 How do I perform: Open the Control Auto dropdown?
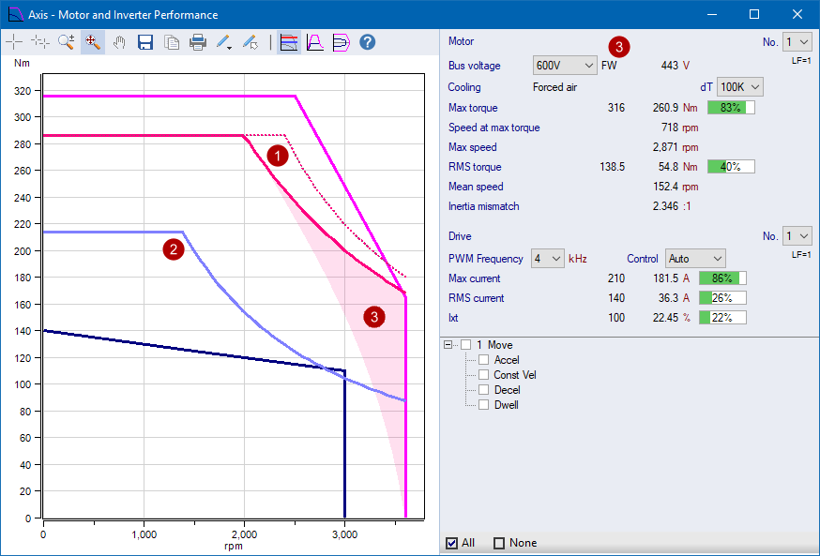pyautogui.click(x=695, y=259)
